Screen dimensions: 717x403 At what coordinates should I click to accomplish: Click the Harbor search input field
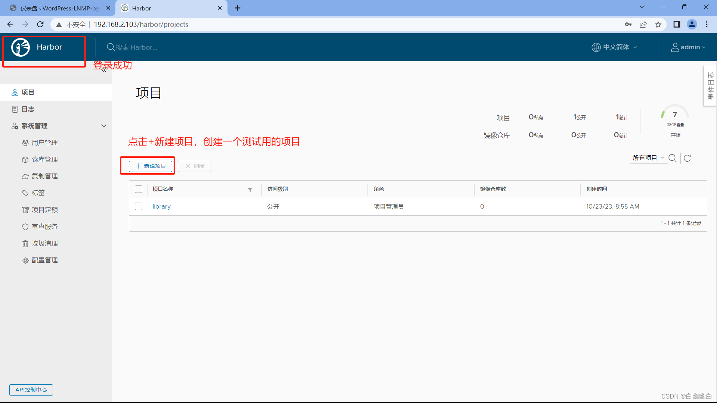pos(136,47)
